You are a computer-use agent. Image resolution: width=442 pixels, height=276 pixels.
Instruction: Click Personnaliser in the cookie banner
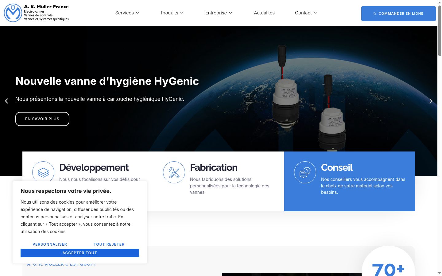tap(50, 244)
